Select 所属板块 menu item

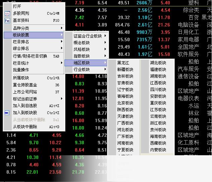coord(35,78)
